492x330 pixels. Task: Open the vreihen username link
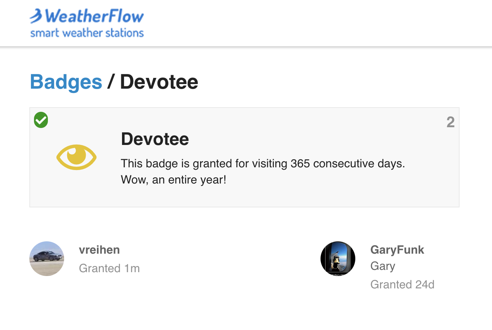coord(99,250)
